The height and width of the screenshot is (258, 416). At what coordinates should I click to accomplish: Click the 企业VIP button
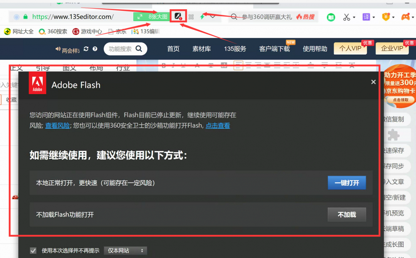[392, 48]
